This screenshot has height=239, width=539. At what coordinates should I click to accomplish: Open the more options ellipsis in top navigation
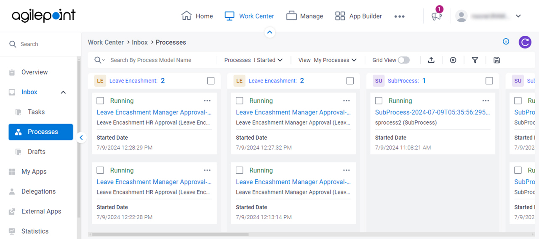(x=399, y=16)
